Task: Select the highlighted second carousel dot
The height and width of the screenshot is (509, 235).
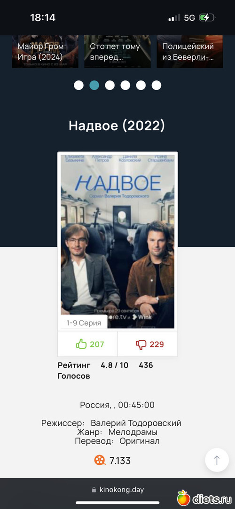Action: pyautogui.click(x=94, y=86)
